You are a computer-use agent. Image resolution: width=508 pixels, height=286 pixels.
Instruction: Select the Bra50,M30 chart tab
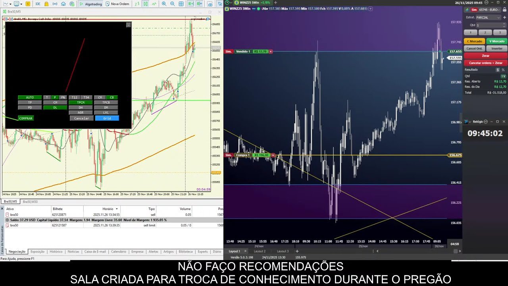point(30,202)
